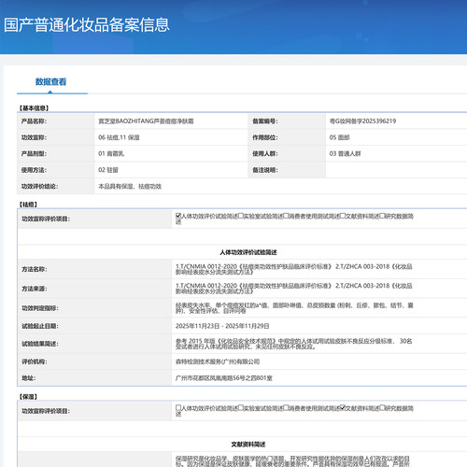
Task: Click the 【基本信息】 section header
Action: tap(34, 108)
